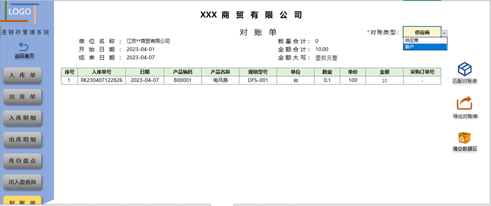
Task: Click the 产品名称 column header
Action: 220,72
